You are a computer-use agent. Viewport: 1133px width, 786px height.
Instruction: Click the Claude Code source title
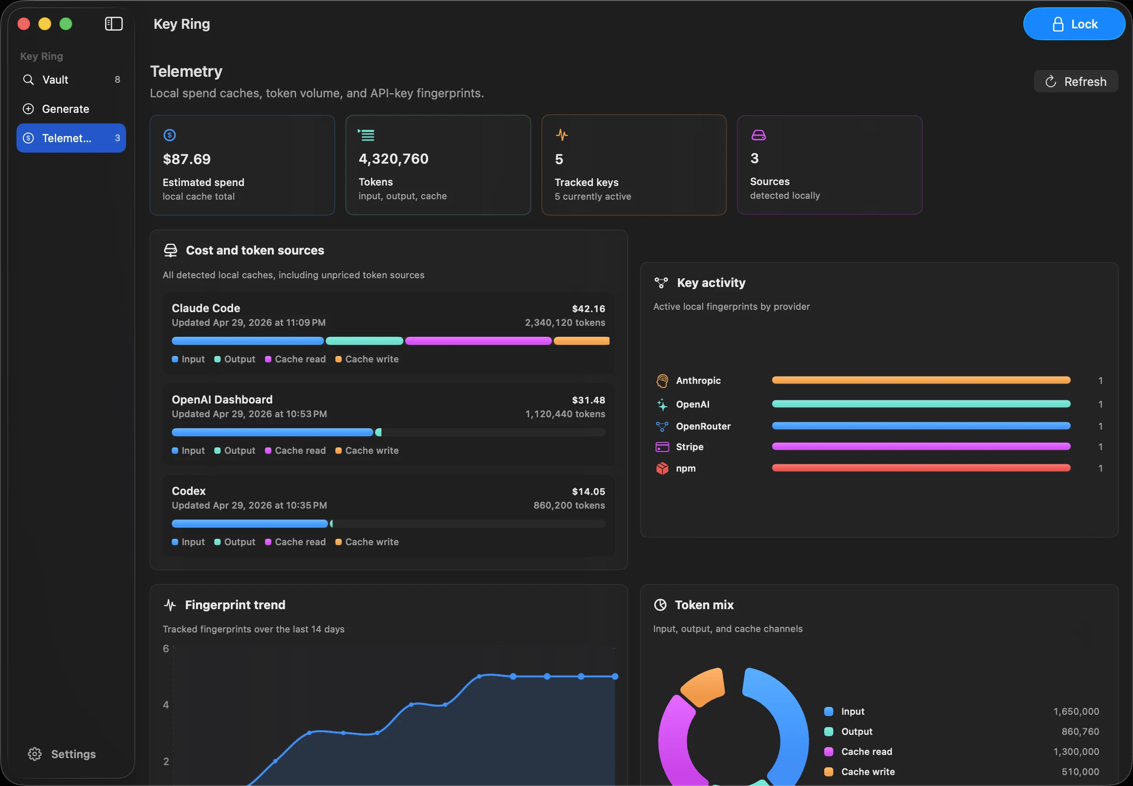[x=206, y=308]
